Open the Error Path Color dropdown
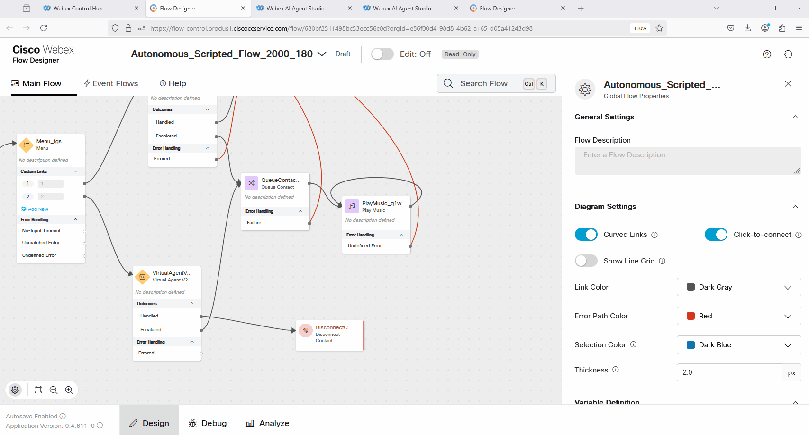Screen dimensions: 809x435 tap(738, 316)
